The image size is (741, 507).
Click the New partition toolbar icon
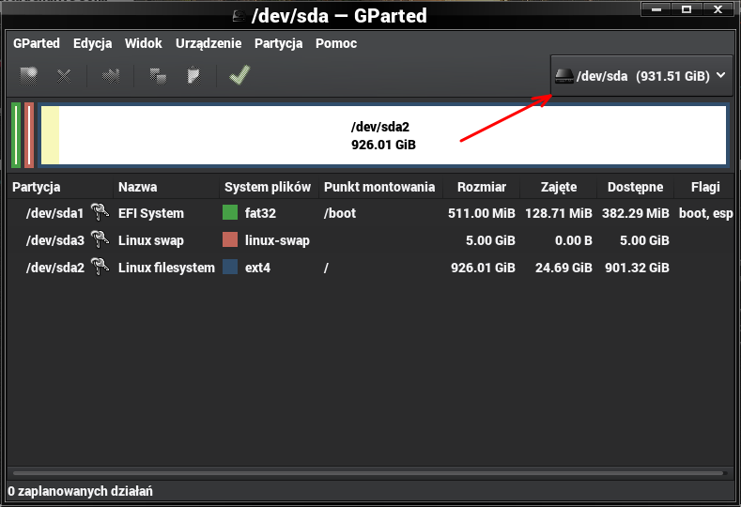pyautogui.click(x=28, y=76)
